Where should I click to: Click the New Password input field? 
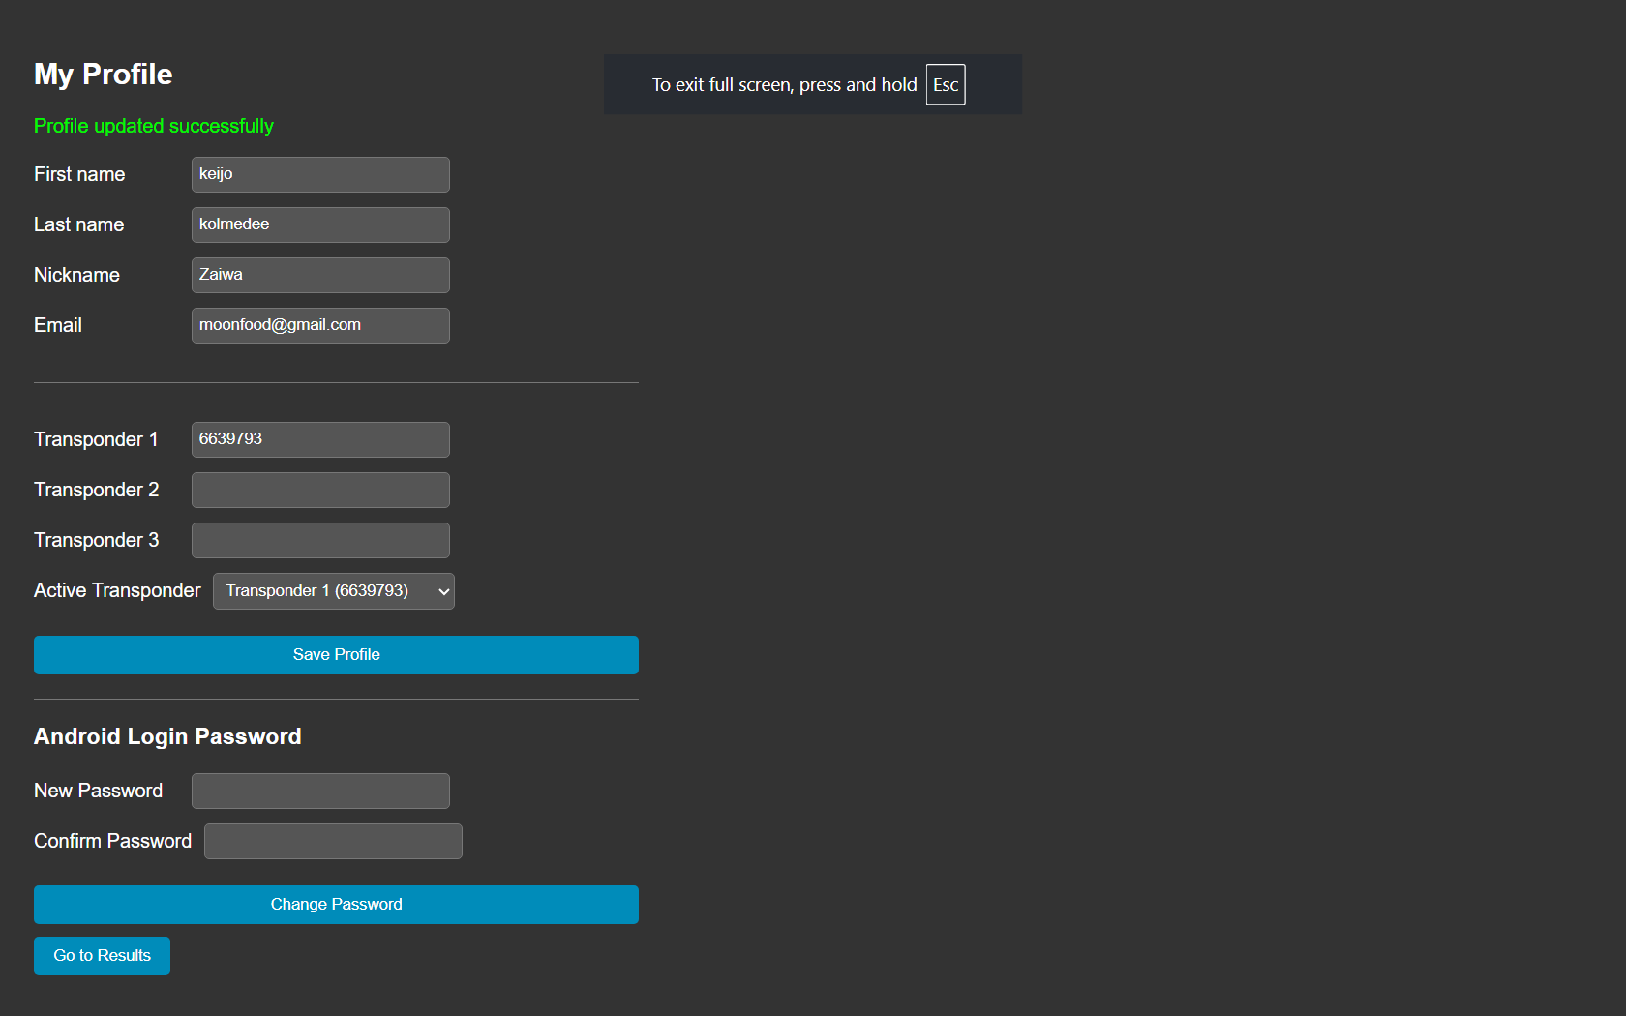[320, 791]
